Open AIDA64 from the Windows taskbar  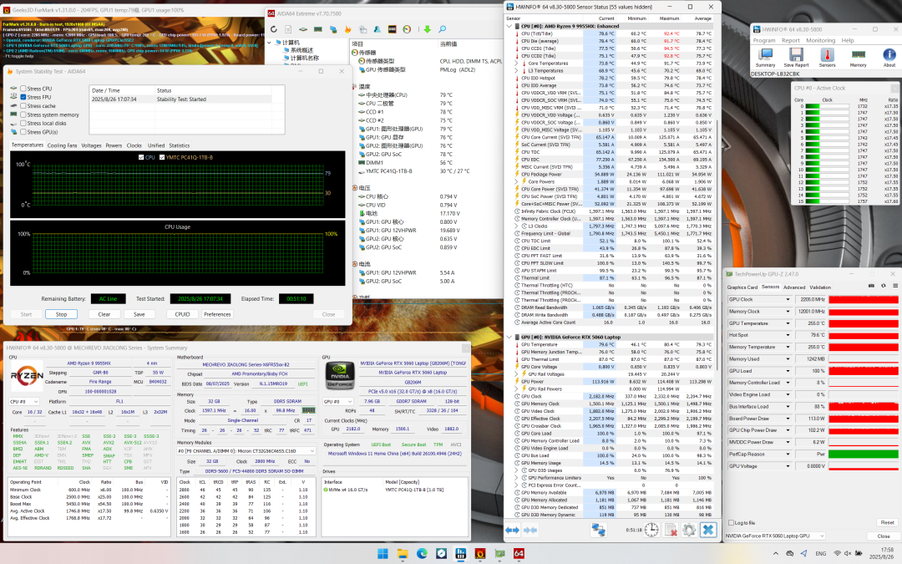(519, 554)
